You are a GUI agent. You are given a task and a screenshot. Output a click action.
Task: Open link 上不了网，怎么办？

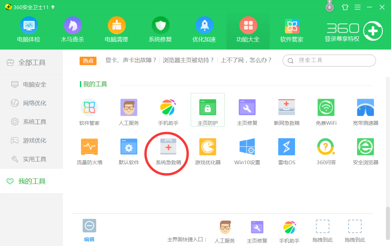(x=246, y=60)
